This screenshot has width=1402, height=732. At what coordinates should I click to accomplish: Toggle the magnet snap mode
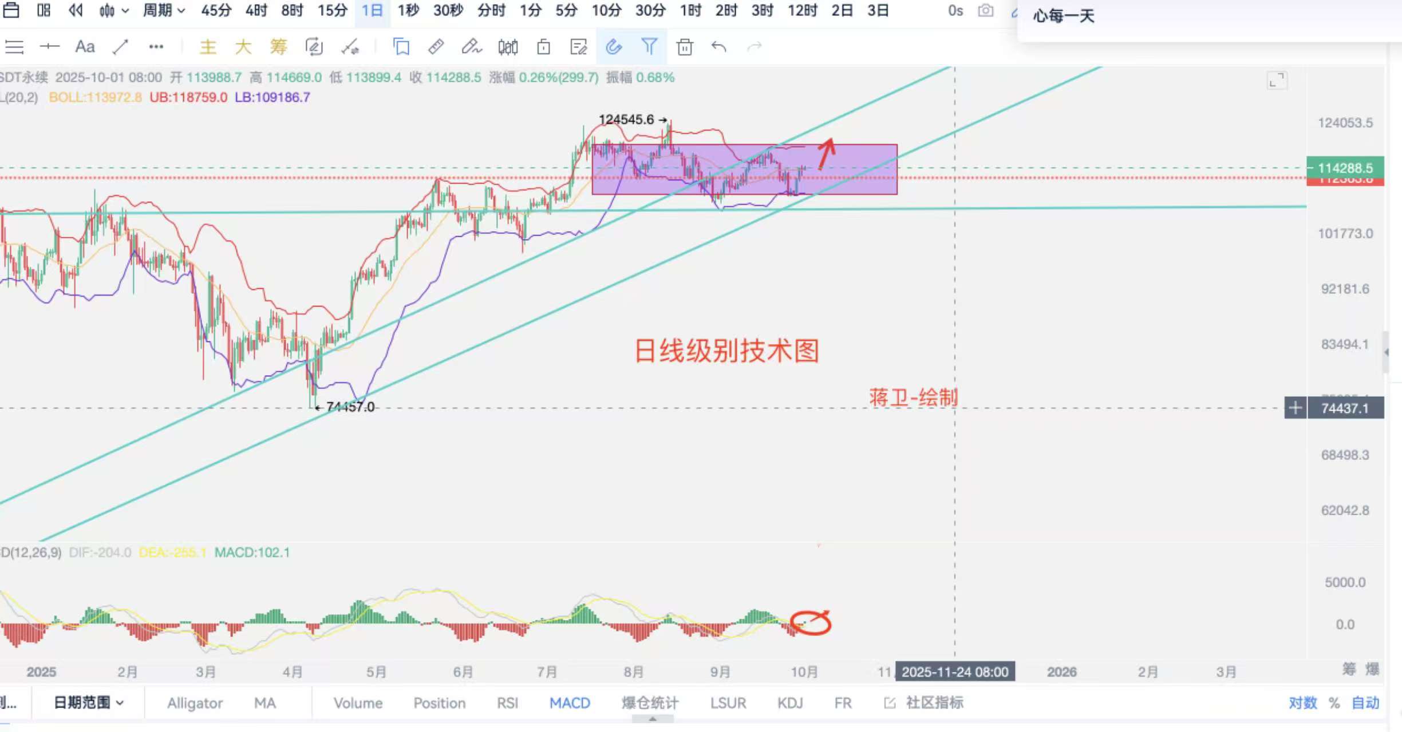point(614,47)
